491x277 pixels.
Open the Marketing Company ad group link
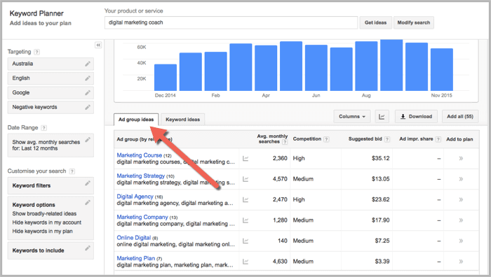(142, 217)
